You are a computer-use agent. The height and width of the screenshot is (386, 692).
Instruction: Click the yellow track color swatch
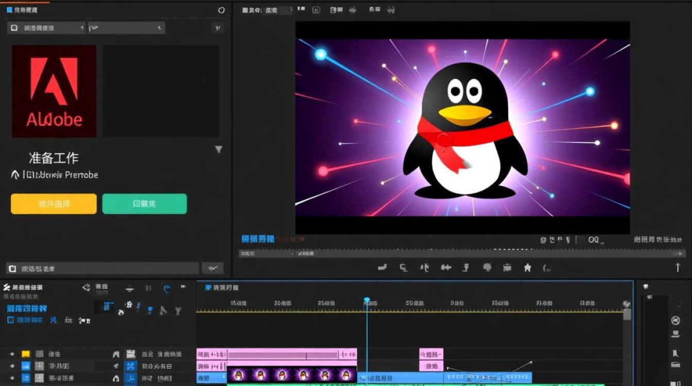(26, 354)
